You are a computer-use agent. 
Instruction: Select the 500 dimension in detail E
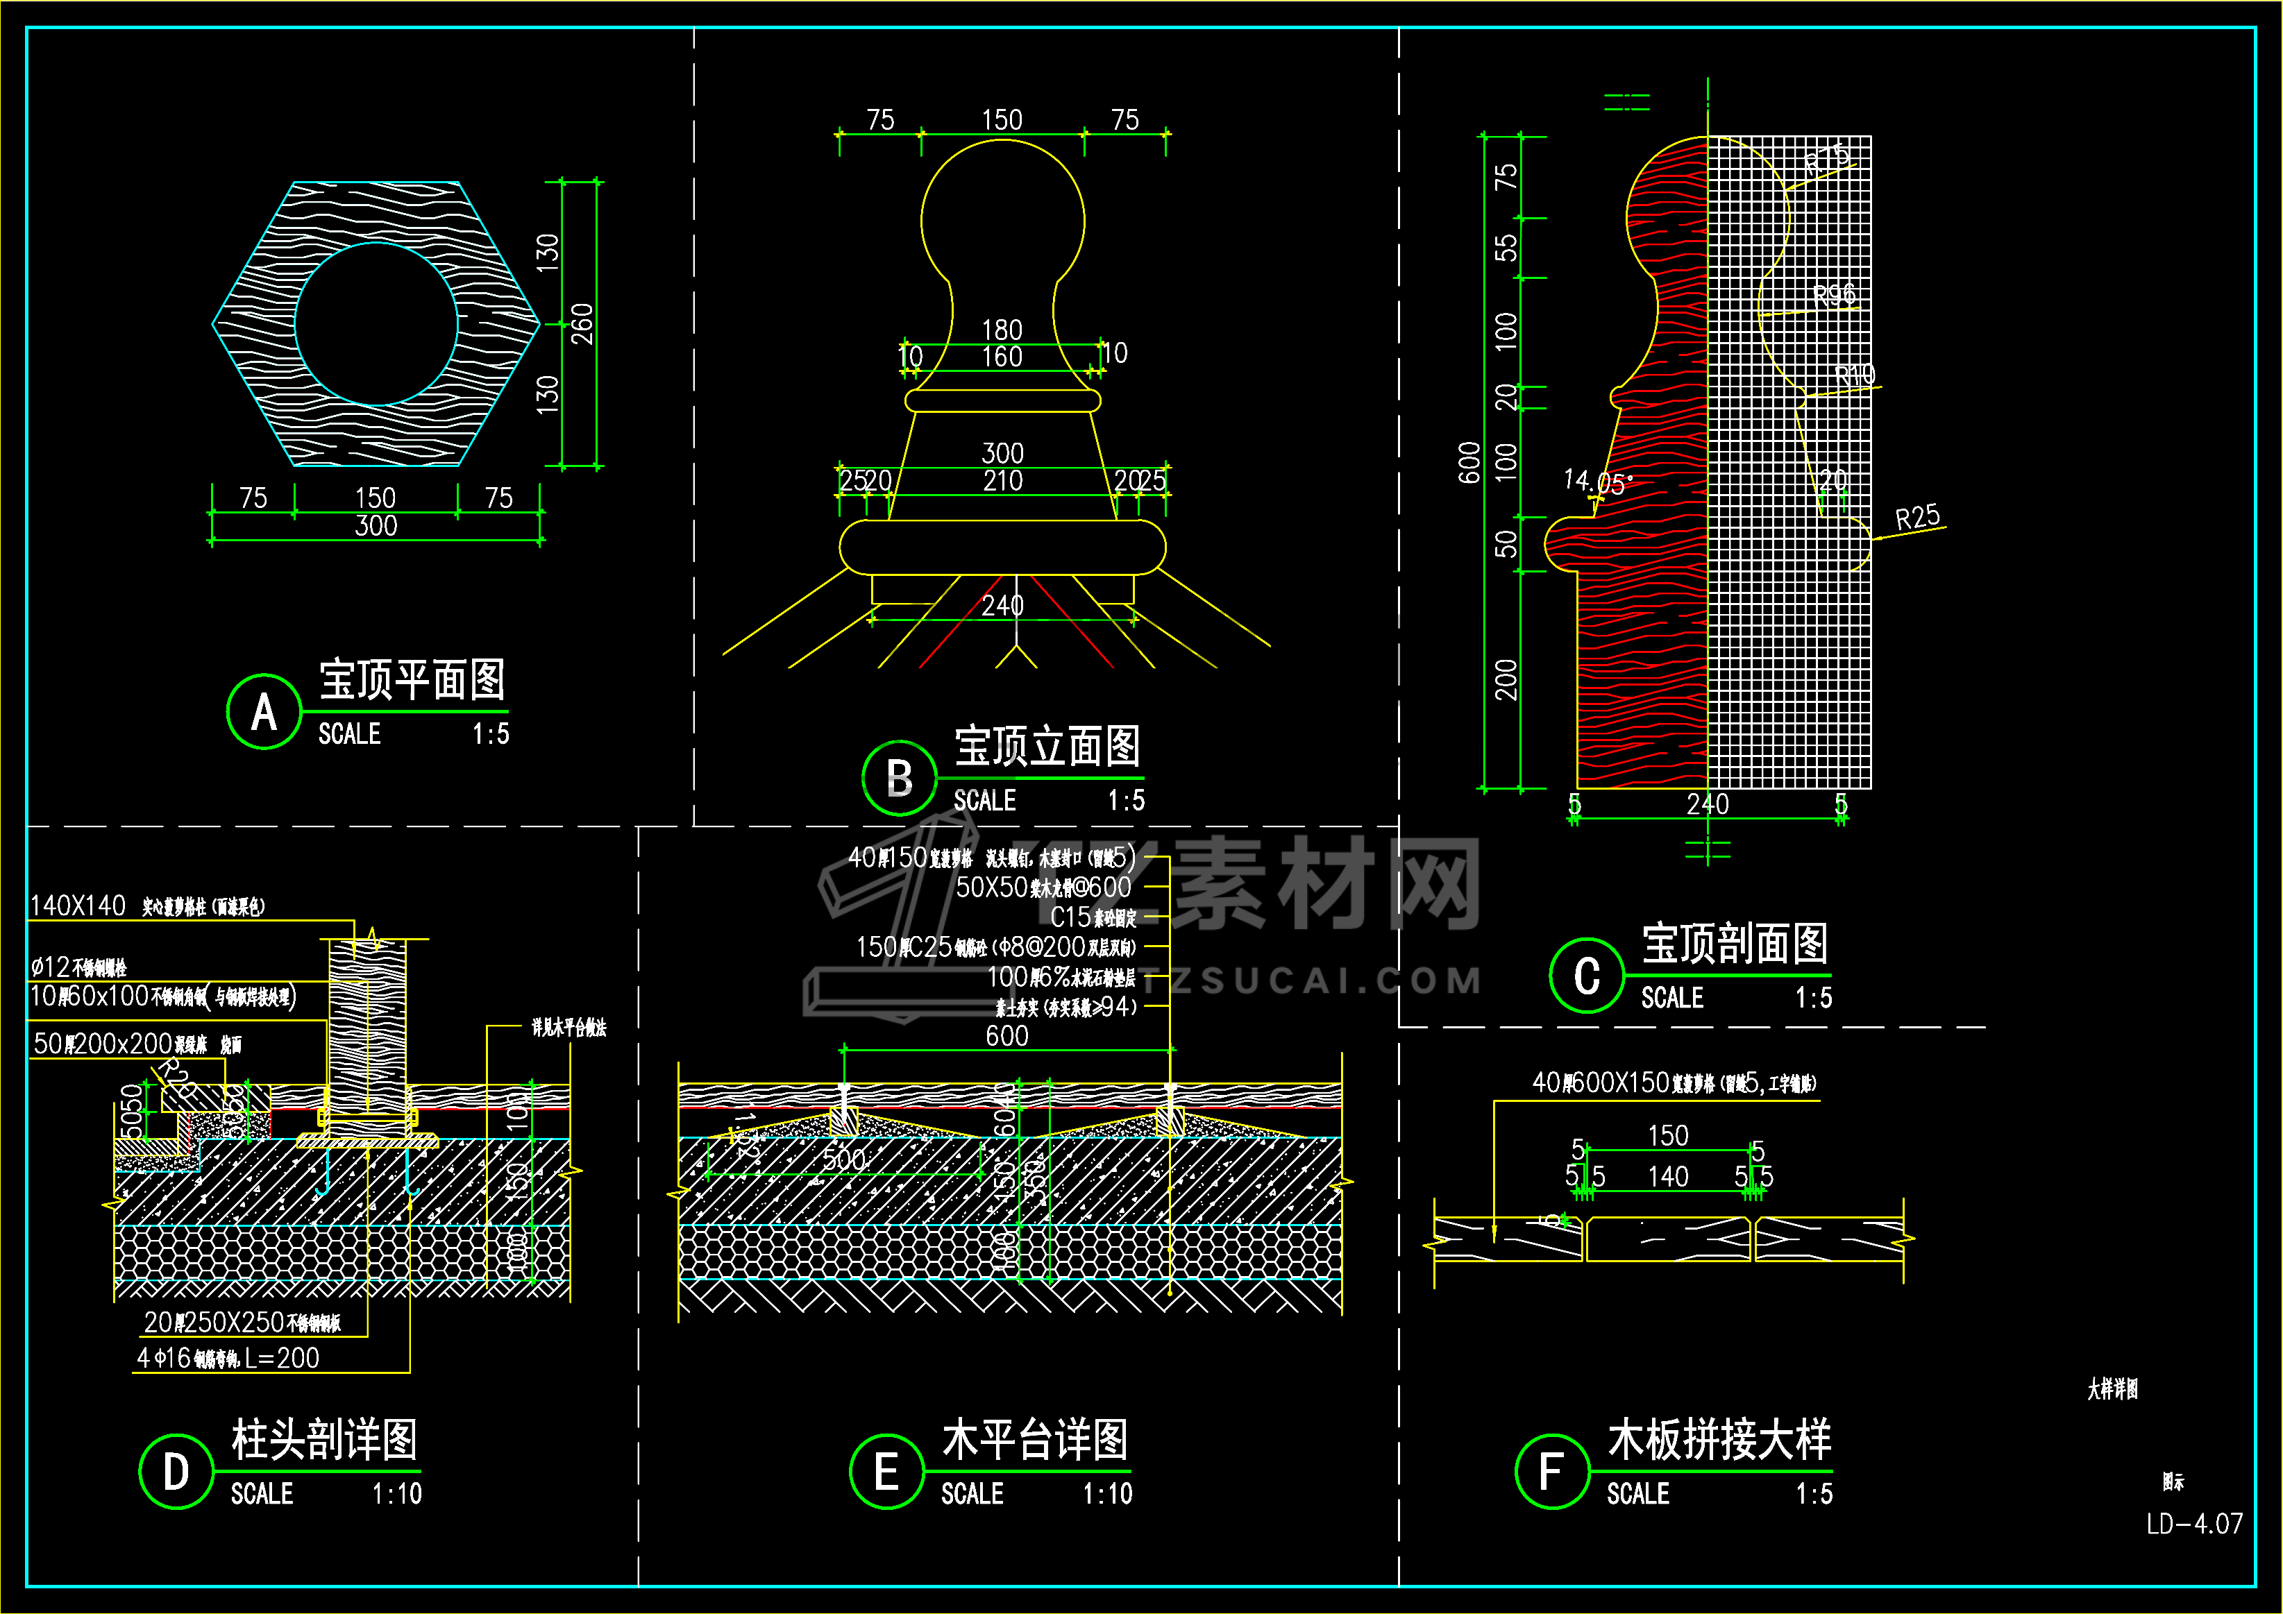coord(844,1159)
